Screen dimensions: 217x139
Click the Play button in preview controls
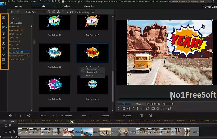click(119, 109)
